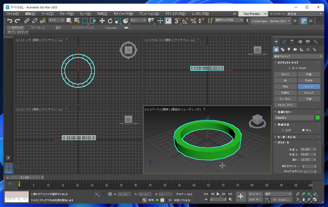Activate the Select and Link tool
The image size is (328, 207).
(x=27, y=20)
